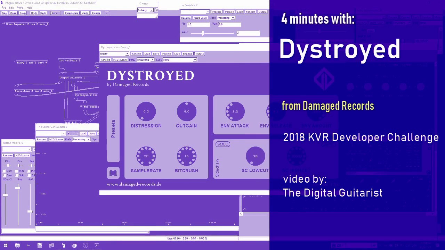Open The Seeker preset dropdown

pyautogui.click(x=50, y=133)
